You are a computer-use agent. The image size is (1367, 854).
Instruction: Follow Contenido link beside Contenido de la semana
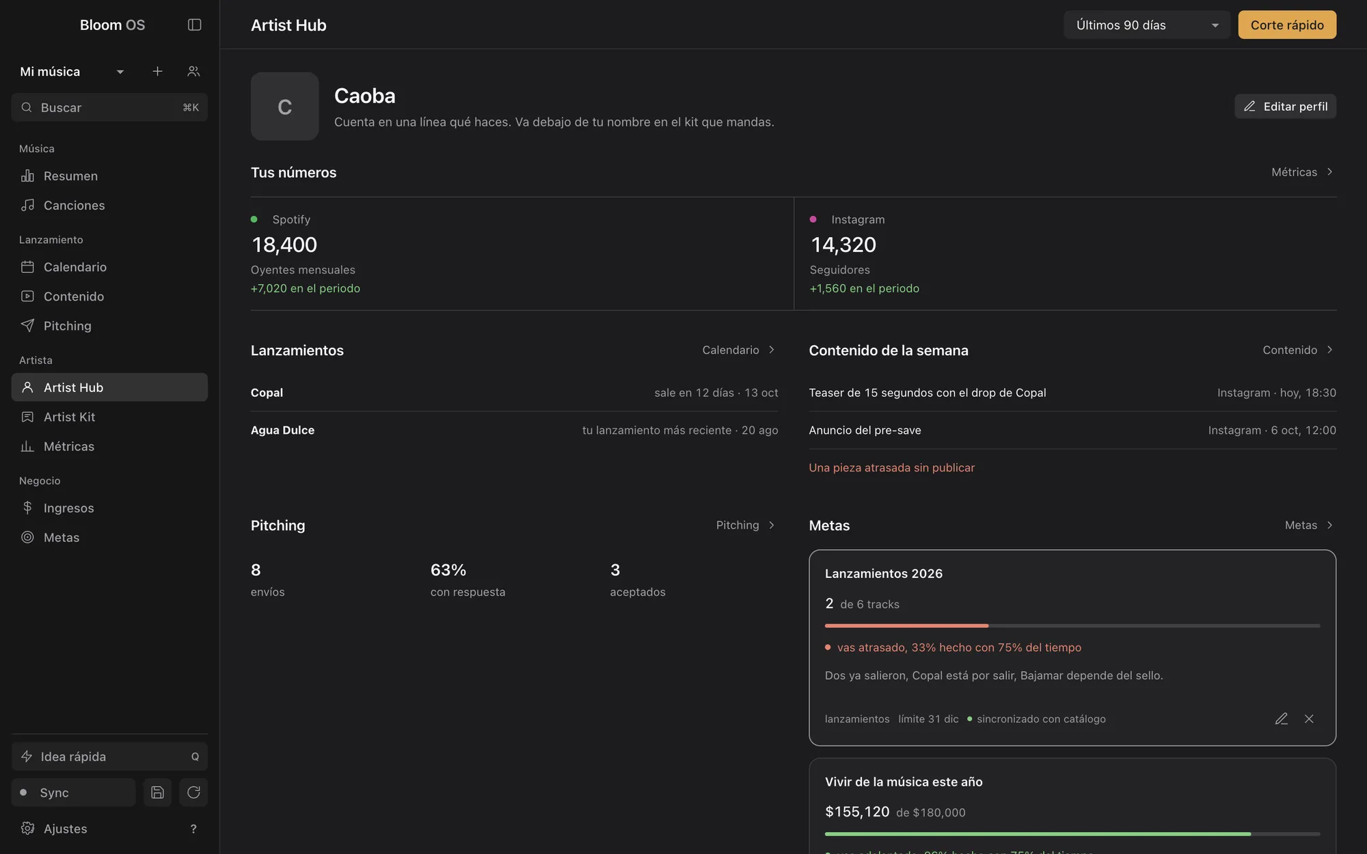click(1298, 350)
